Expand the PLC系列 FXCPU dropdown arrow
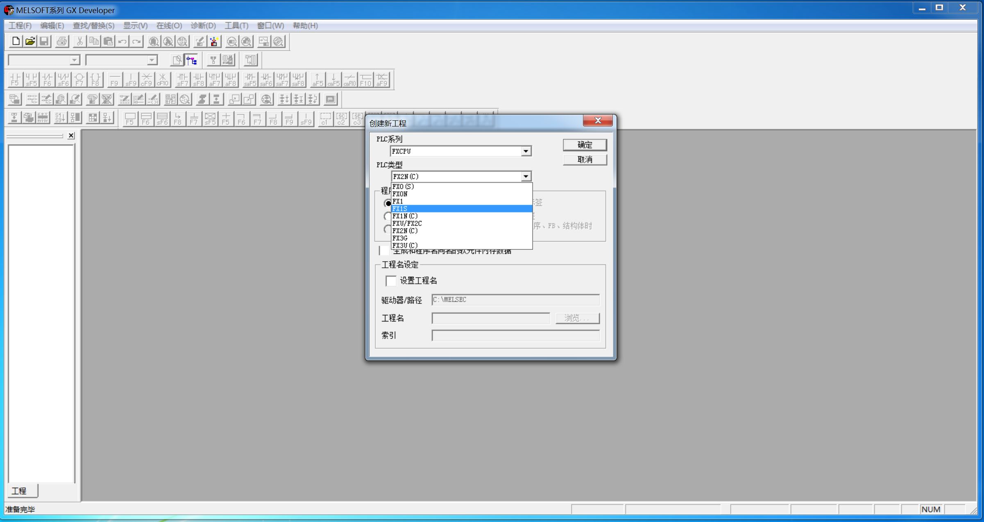Viewport: 984px width, 522px height. (526, 151)
